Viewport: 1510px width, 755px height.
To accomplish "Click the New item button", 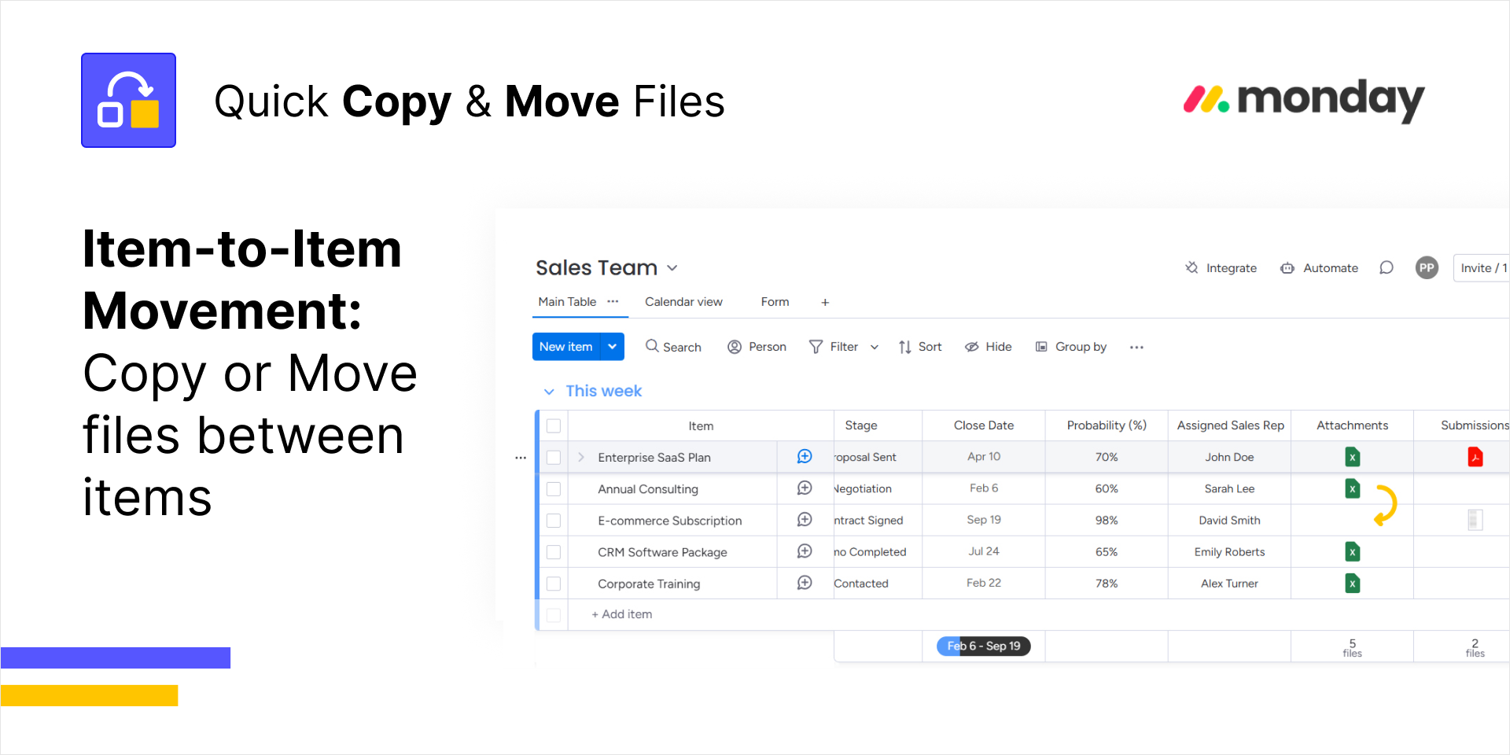I will 566,346.
